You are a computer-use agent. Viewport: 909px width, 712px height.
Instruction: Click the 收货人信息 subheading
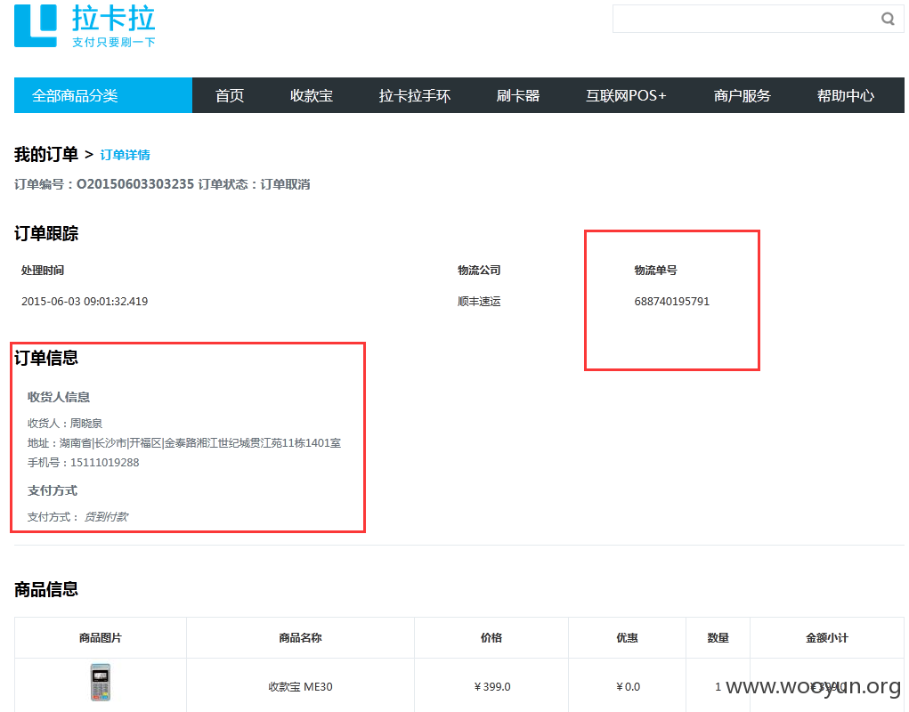click(x=59, y=397)
